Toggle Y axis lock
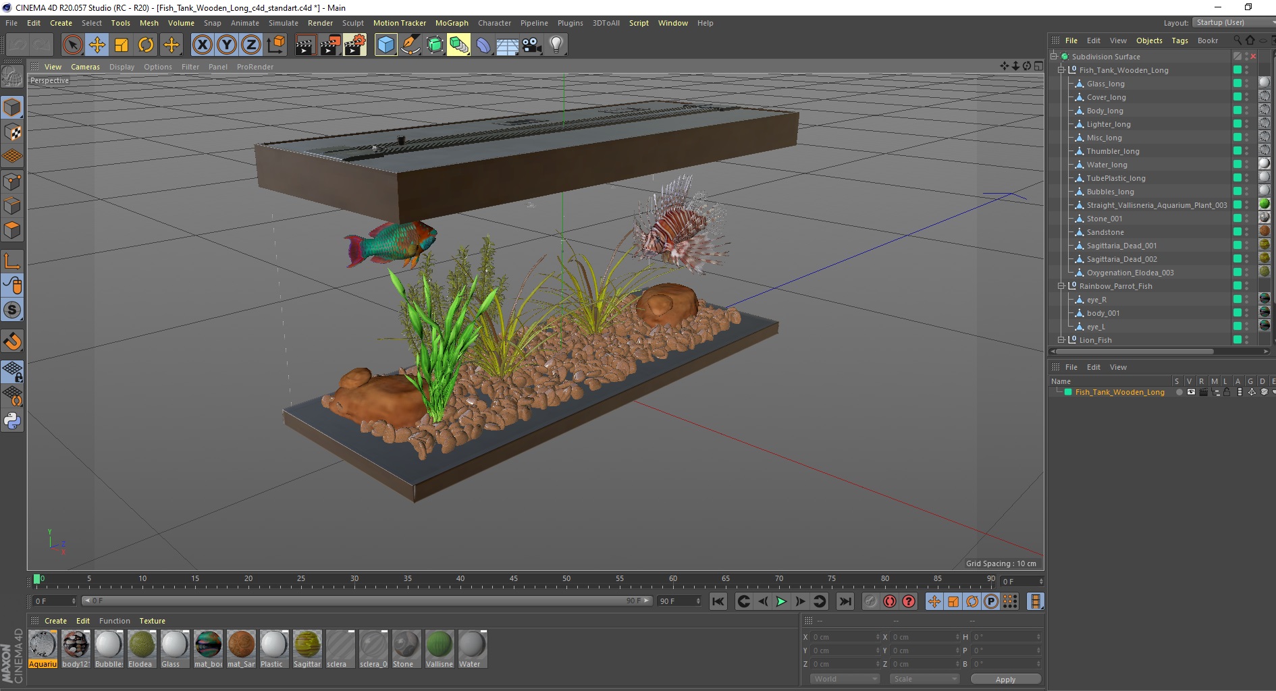 click(227, 45)
